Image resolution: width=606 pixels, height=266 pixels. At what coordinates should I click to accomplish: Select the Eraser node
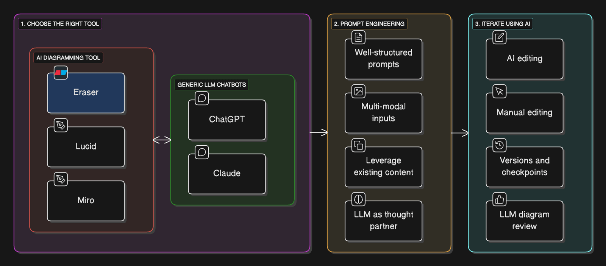pyautogui.click(x=86, y=93)
